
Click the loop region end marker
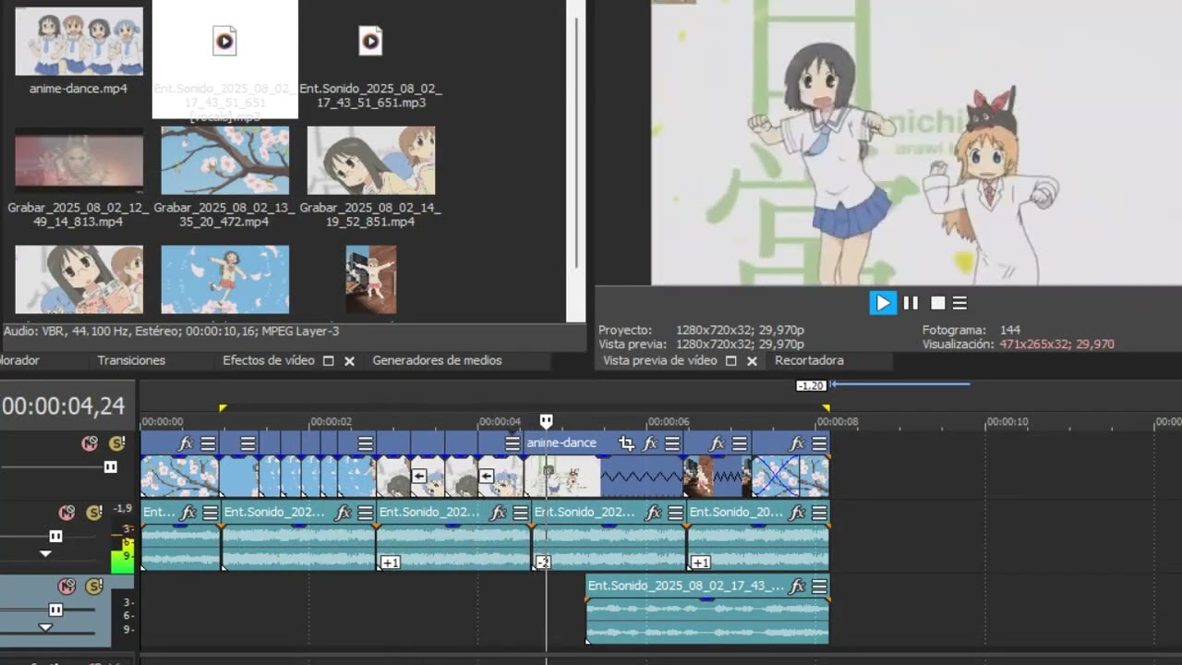click(826, 407)
